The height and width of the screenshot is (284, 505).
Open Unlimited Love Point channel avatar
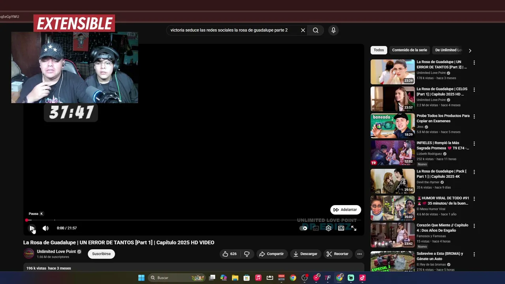[x=29, y=254]
